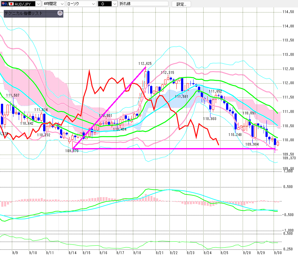The height and width of the screenshot is (256, 298).
Task: Click the 112.315 price label
Action: [167, 73]
